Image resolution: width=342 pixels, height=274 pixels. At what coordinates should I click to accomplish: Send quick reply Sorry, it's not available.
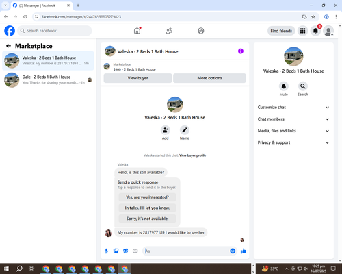[x=147, y=219]
